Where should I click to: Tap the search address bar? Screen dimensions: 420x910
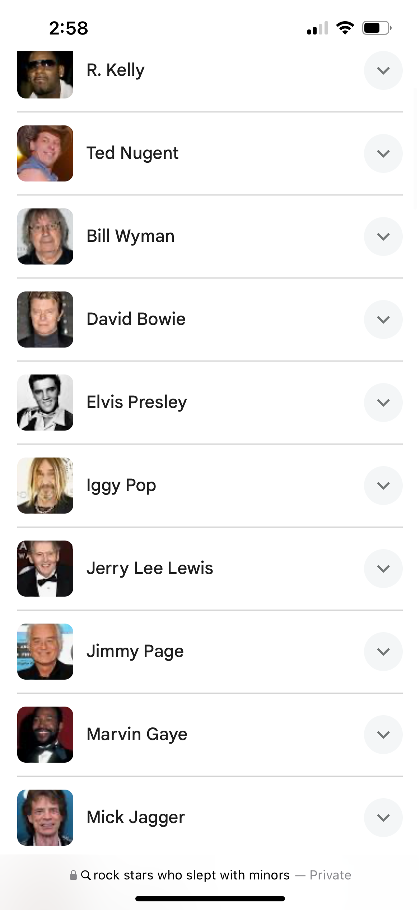[210, 875]
